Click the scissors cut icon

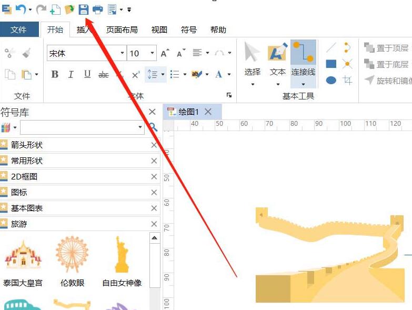coord(9,53)
